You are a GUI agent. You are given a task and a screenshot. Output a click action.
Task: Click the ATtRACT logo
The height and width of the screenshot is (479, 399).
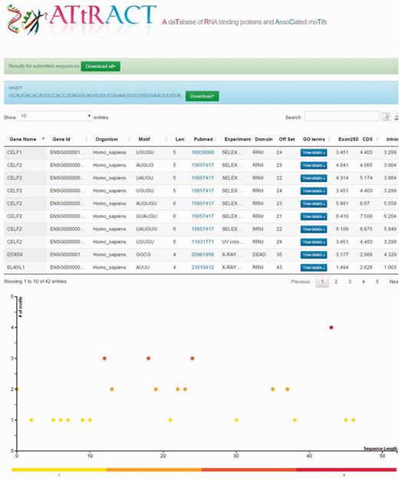pyautogui.click(x=82, y=19)
